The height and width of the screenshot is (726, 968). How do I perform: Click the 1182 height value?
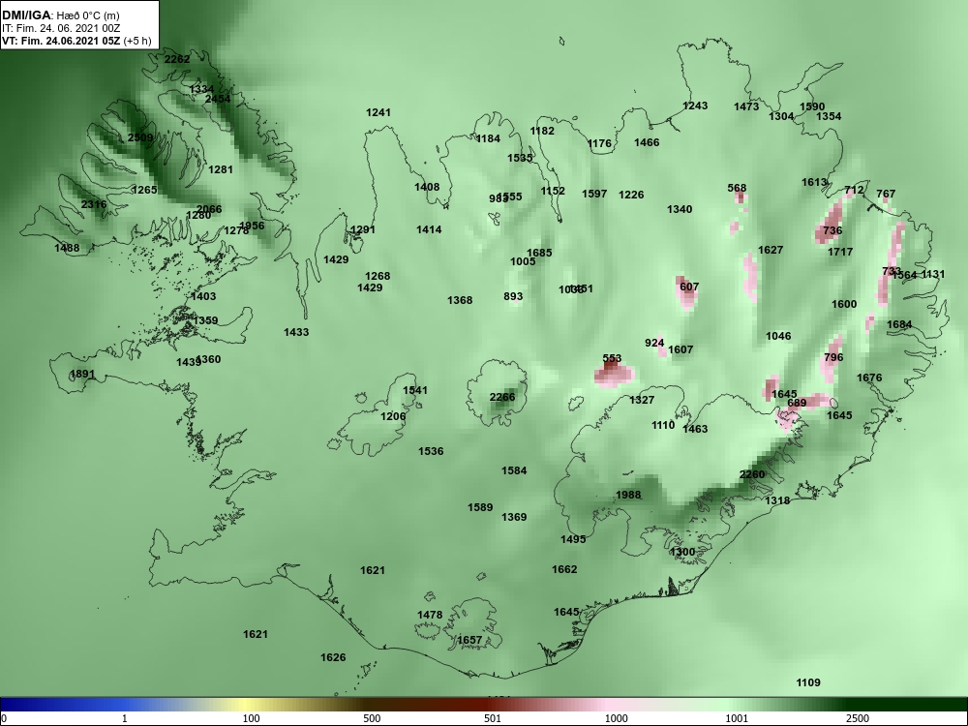542,131
